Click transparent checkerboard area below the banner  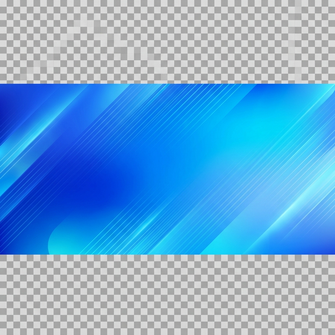[167, 295]
